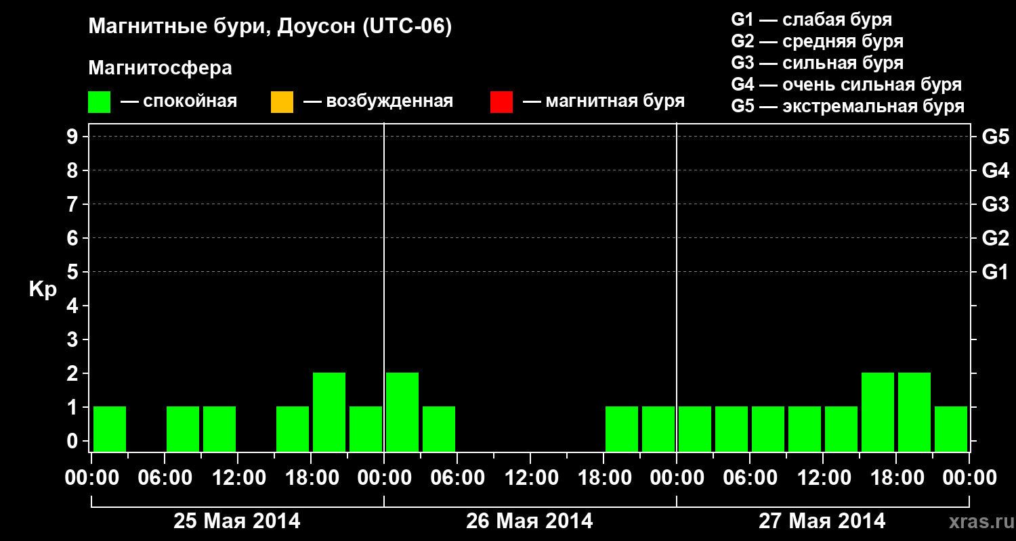This screenshot has width=1016, height=541.
Task: Click the date label '26 Мая 2014'
Action: pyautogui.click(x=530, y=521)
